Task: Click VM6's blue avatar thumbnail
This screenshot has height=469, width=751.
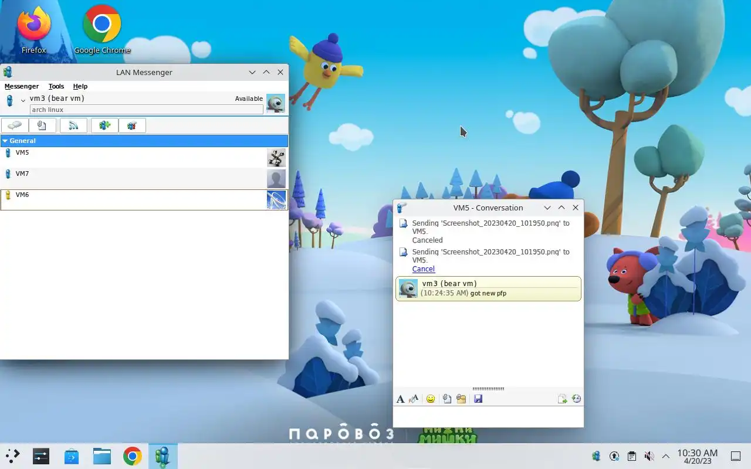Action: point(276,200)
